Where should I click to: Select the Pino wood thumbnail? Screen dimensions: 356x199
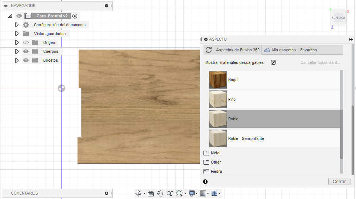point(218,99)
